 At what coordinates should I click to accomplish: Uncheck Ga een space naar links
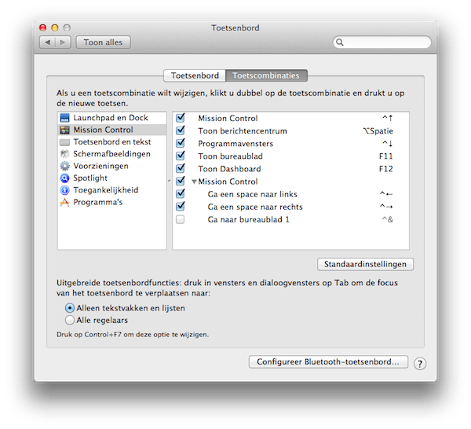[x=181, y=193]
